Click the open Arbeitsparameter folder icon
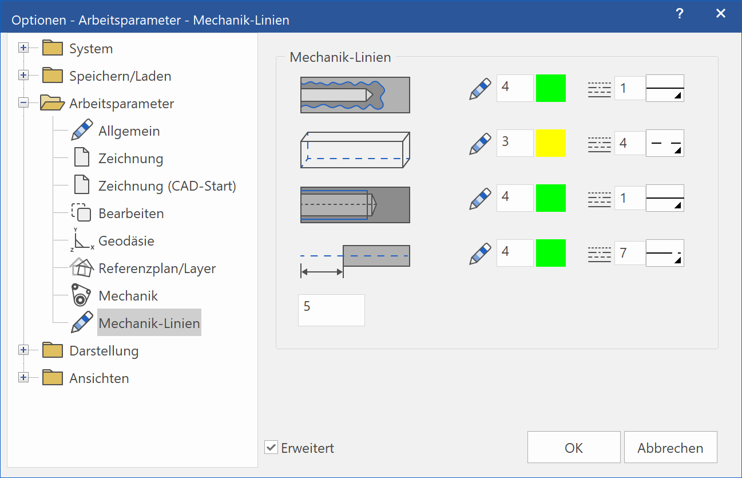This screenshot has height=478, width=742. click(52, 103)
